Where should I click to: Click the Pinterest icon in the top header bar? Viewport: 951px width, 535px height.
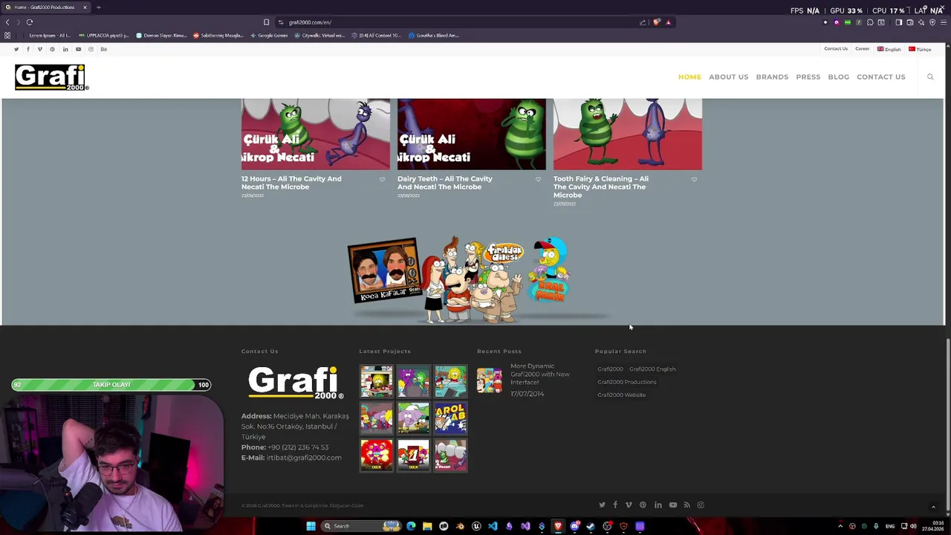[52, 49]
